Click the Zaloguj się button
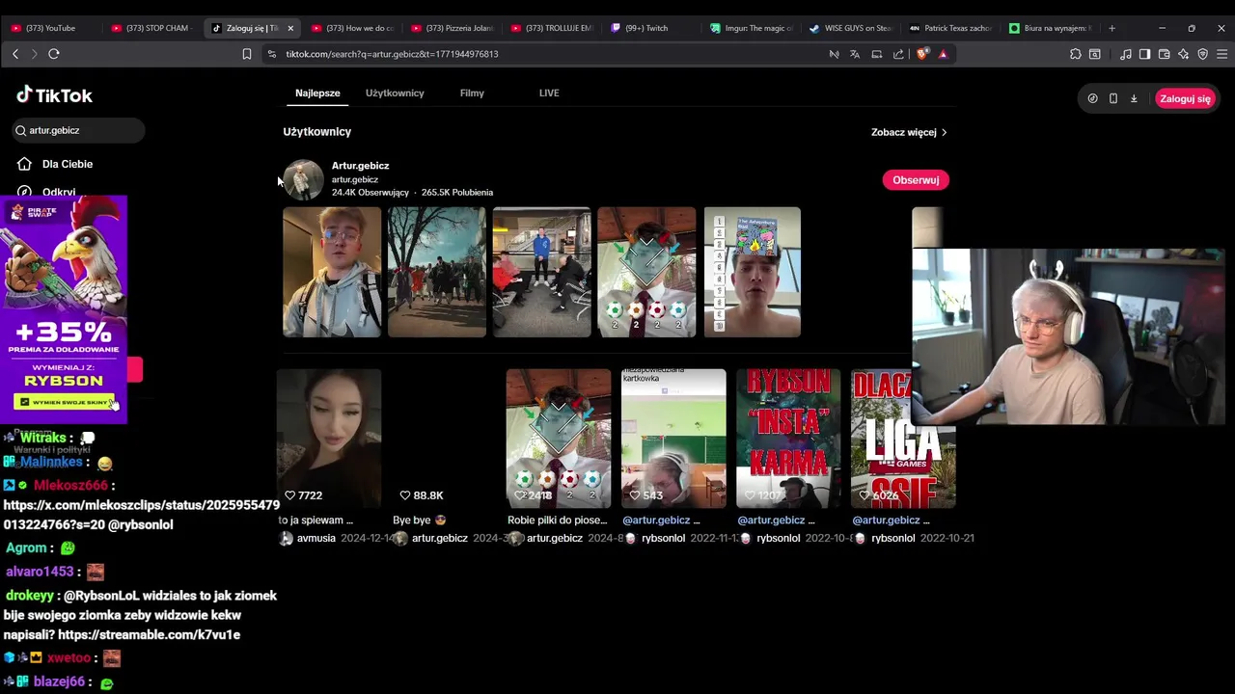This screenshot has height=694, width=1235. click(1185, 98)
